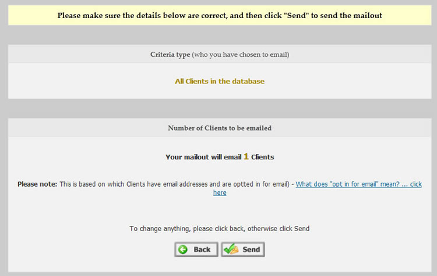Screen dimensions: 437x276
Task: Go back using the Back button label
Action: [x=202, y=250]
